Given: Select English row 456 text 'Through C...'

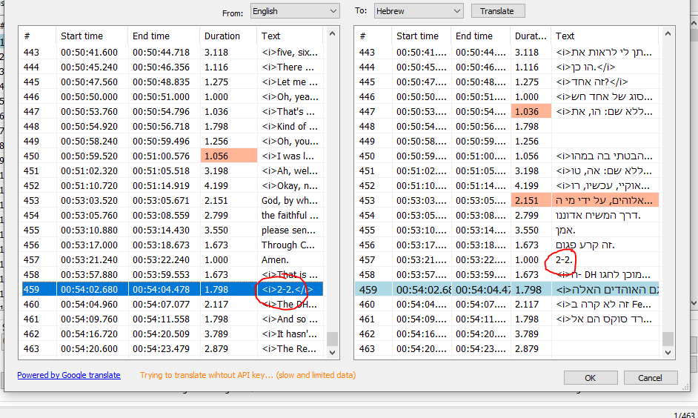Looking at the screenshot, I should tap(288, 245).
